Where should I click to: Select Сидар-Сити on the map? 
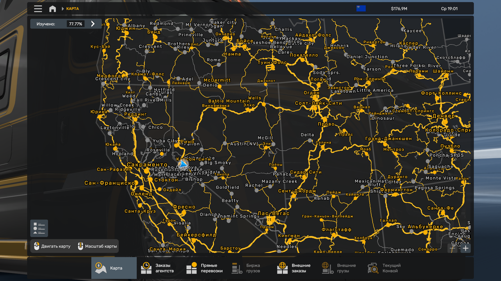pos(306,172)
